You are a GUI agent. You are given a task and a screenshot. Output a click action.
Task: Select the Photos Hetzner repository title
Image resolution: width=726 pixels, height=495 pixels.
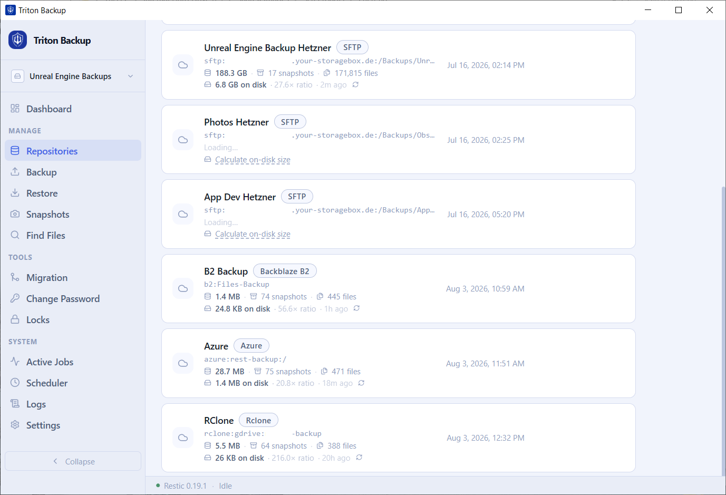[236, 122]
